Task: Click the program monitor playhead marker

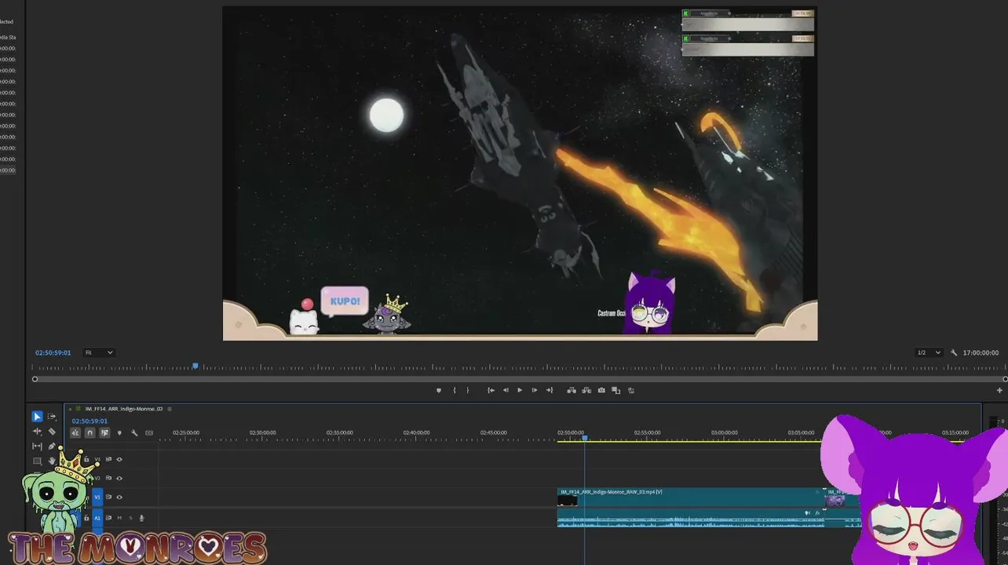Action: tap(195, 366)
